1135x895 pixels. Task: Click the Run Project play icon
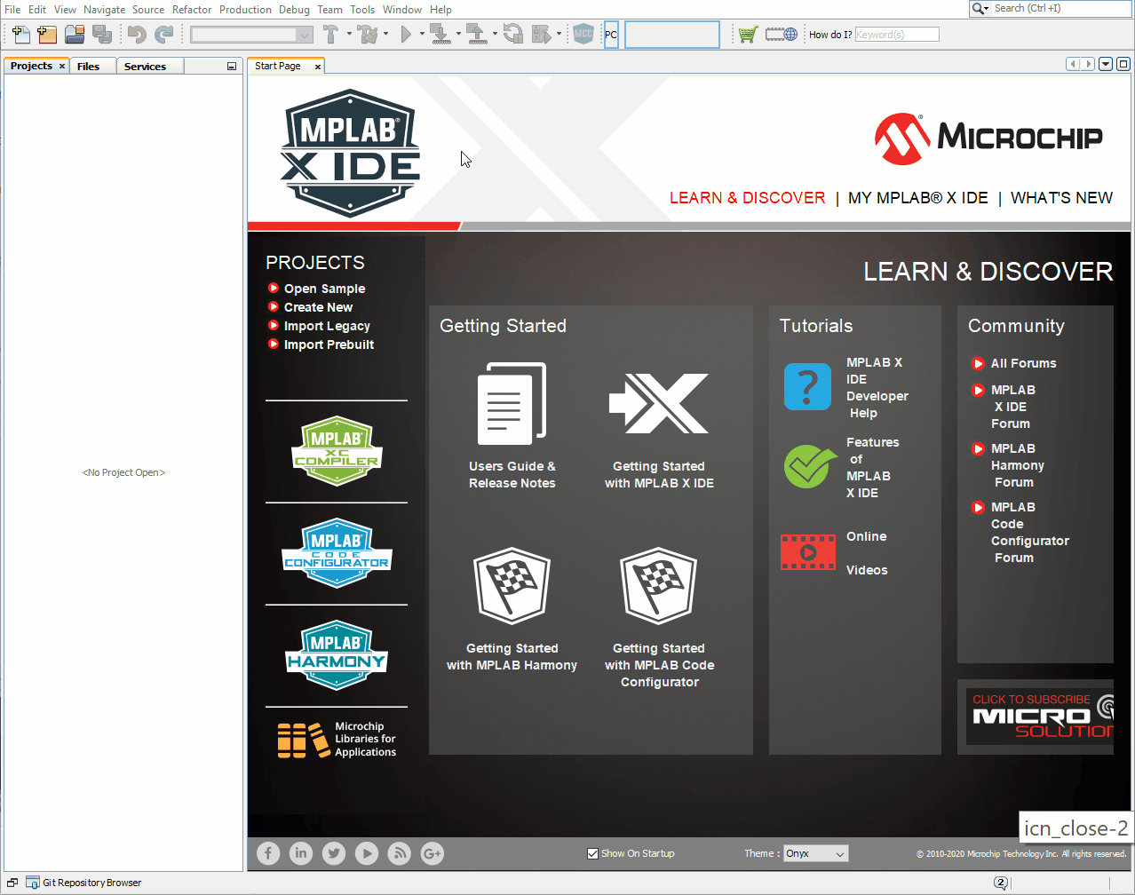click(406, 35)
